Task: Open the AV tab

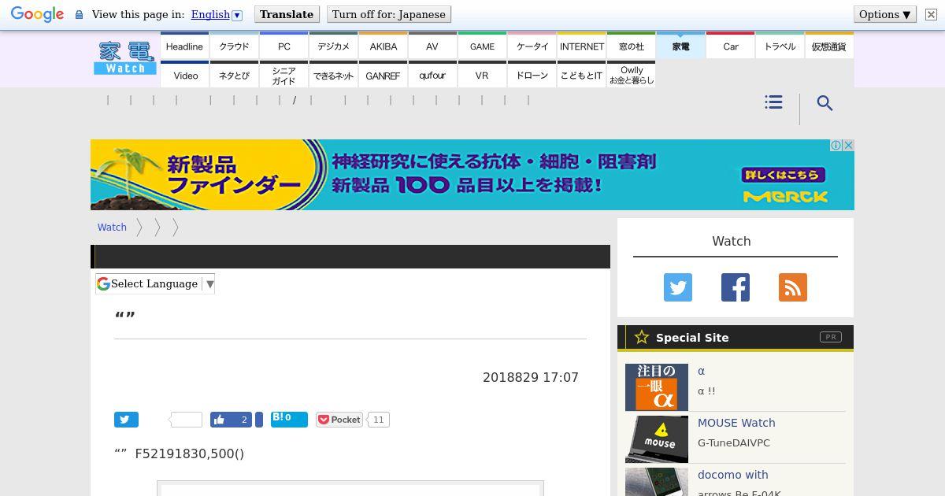Action: click(432, 46)
